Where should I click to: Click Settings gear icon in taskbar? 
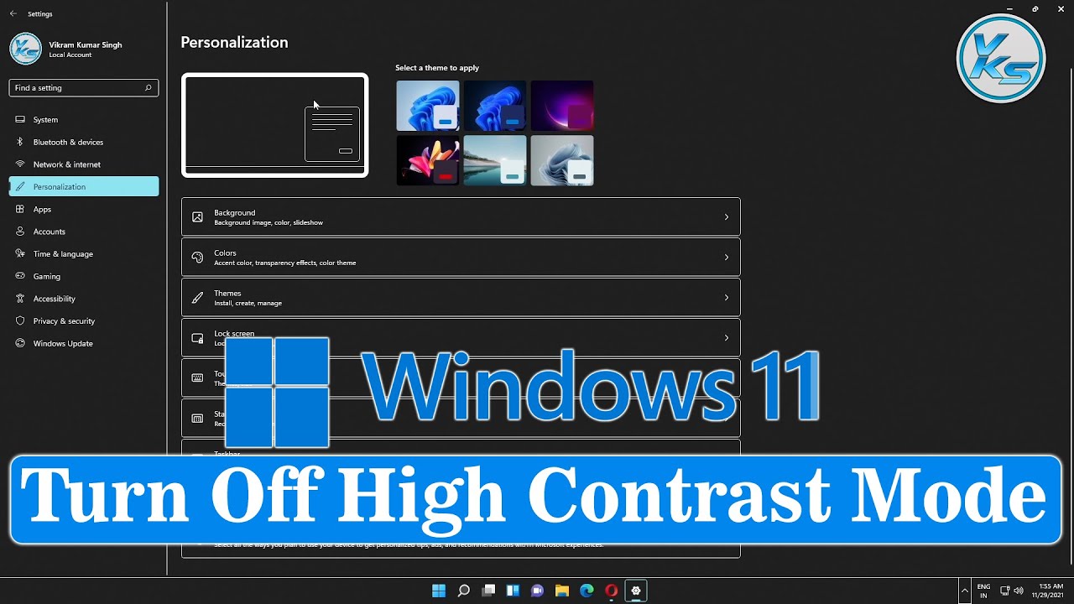pos(636,591)
